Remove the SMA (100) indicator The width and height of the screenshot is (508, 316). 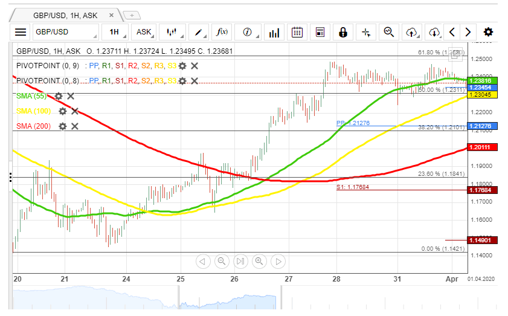pyautogui.click(x=75, y=111)
